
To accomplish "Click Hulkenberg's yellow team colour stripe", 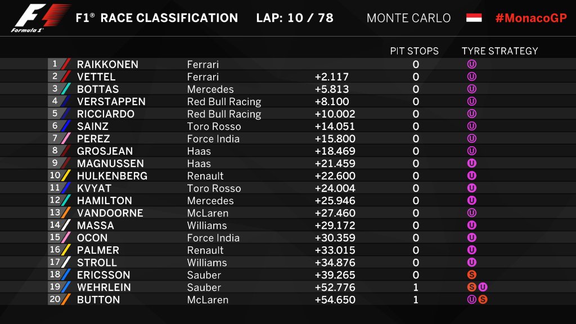I will point(66,175).
